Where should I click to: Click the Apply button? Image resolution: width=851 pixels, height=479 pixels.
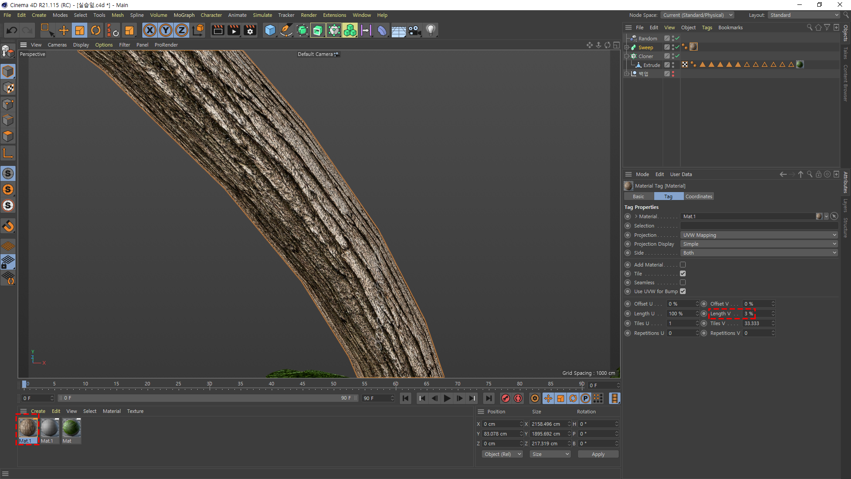click(598, 454)
